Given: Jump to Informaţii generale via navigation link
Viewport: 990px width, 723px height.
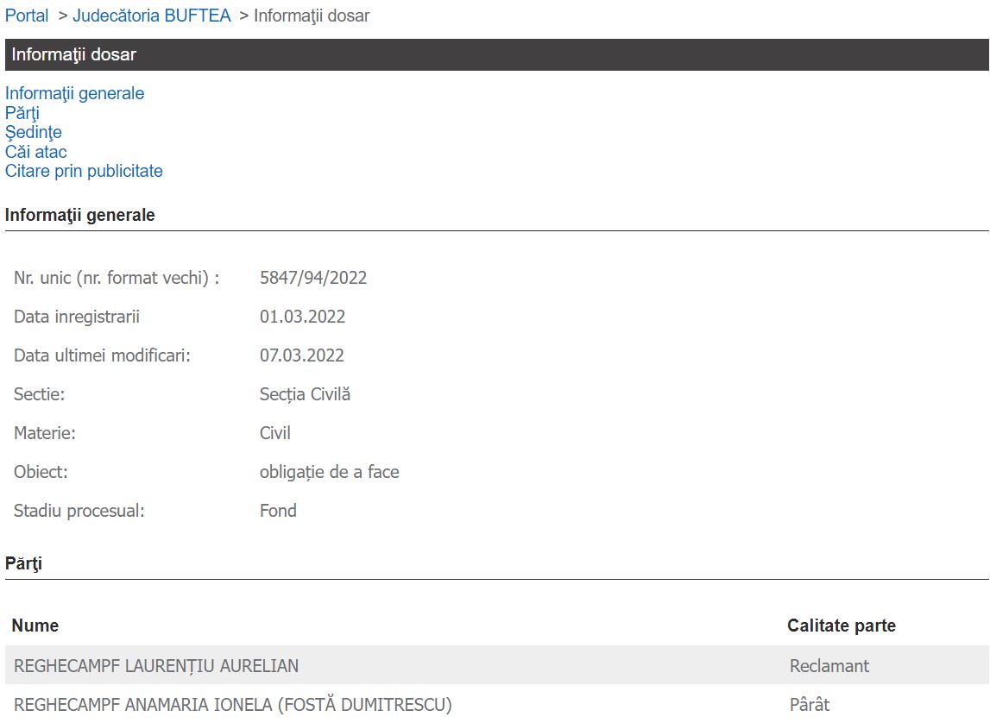Looking at the screenshot, I should click(x=74, y=93).
